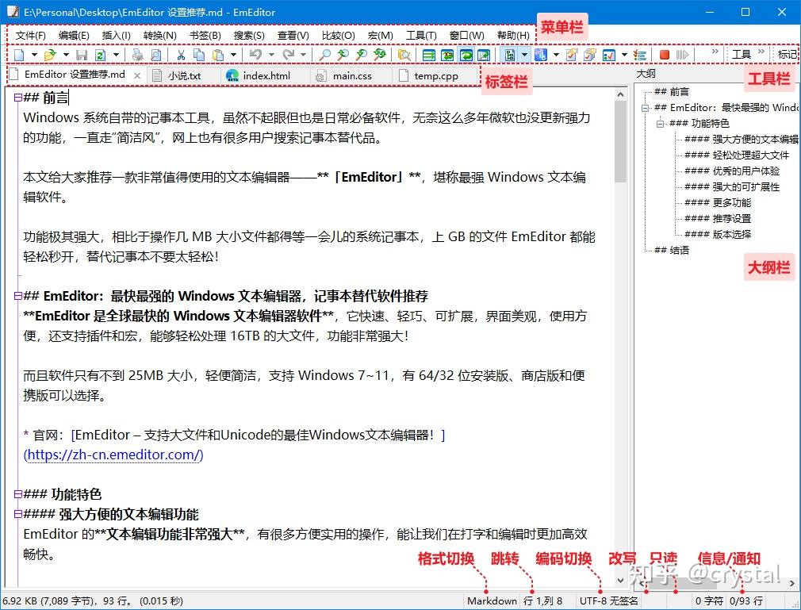The height and width of the screenshot is (610, 801).
Task: Toggle the Wrap by Window mode
Action: point(466,55)
